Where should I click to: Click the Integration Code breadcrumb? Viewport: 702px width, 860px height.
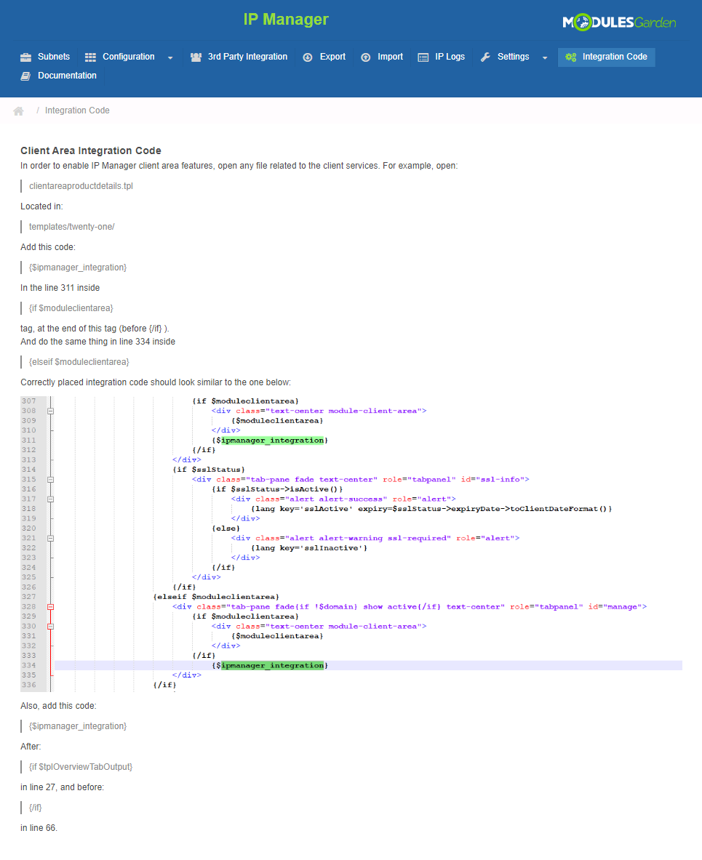coord(77,110)
